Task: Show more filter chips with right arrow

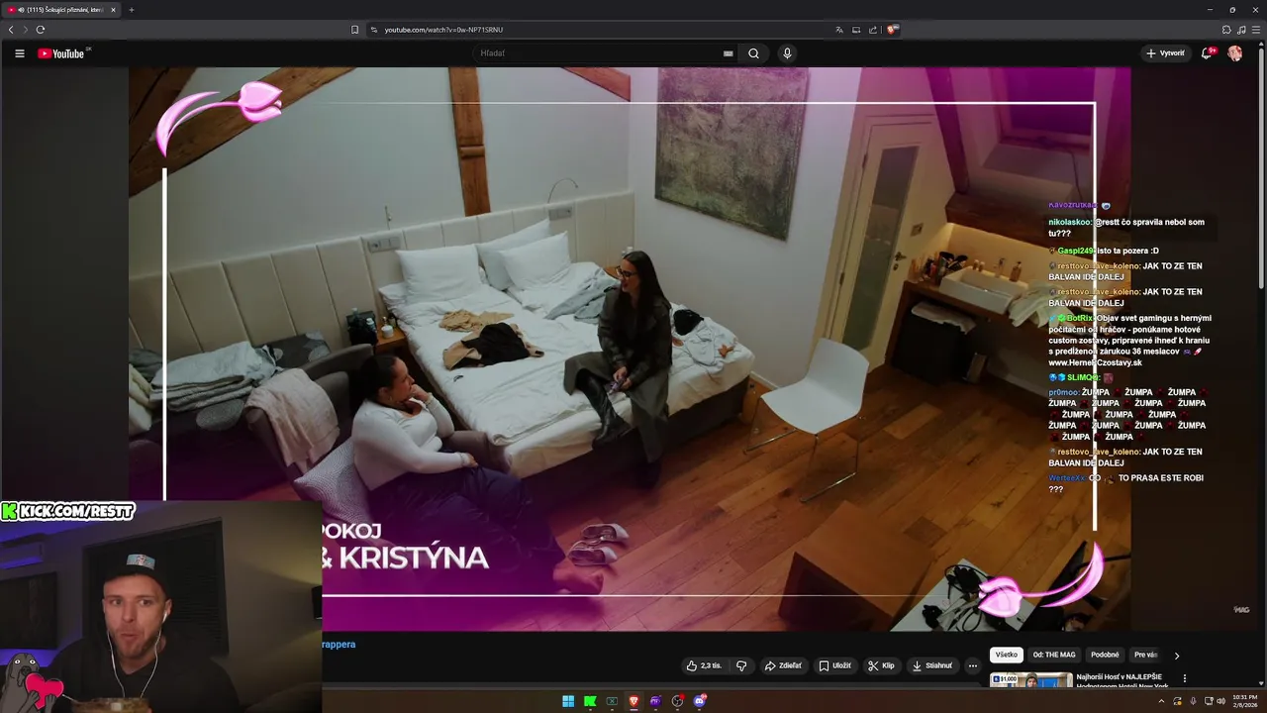Action: coord(1177,656)
